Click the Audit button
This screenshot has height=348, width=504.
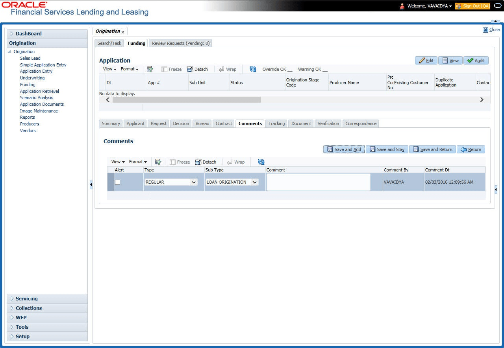pyautogui.click(x=476, y=61)
